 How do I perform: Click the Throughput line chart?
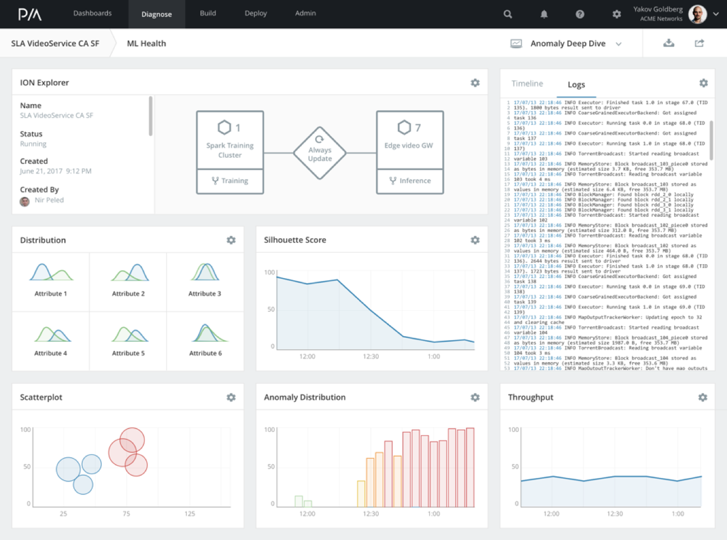click(x=611, y=467)
